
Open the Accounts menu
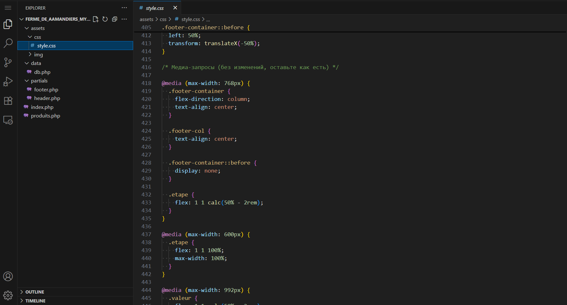click(x=8, y=276)
